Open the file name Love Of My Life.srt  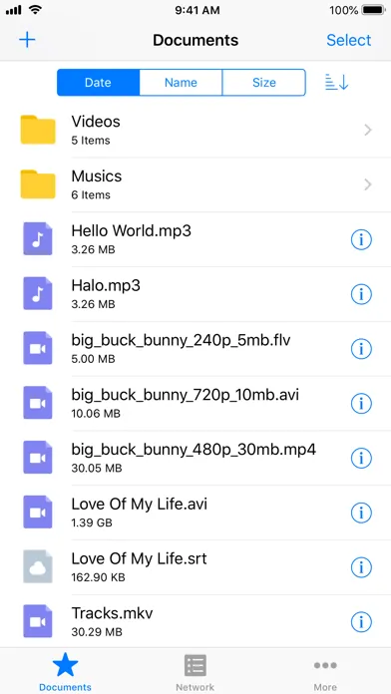[x=139, y=558]
